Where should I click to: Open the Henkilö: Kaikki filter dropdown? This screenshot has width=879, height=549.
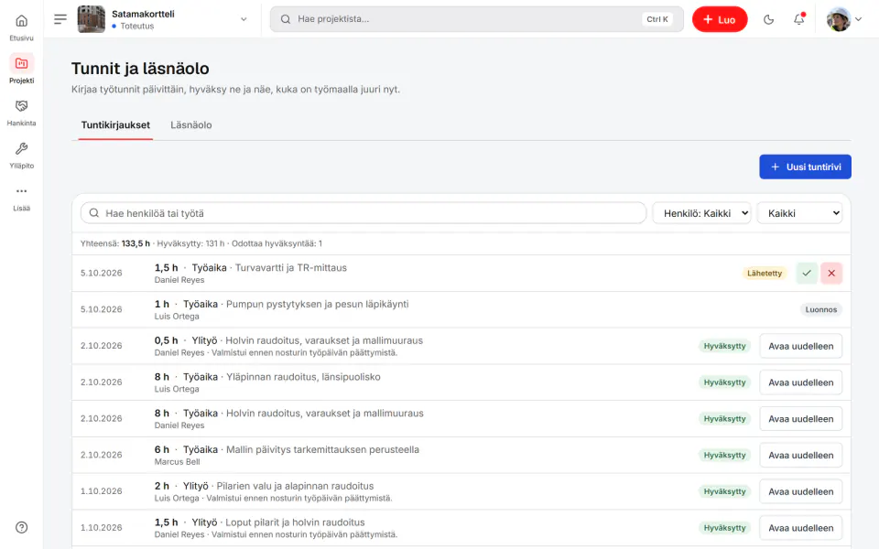pos(702,213)
